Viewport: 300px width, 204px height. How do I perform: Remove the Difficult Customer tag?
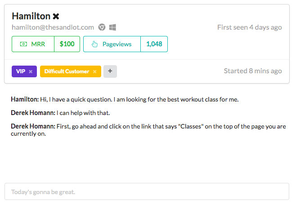[95, 71]
